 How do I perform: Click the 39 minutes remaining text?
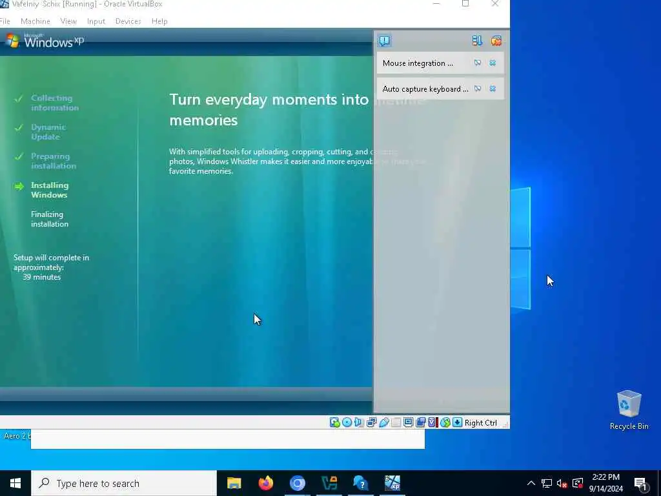(42, 277)
